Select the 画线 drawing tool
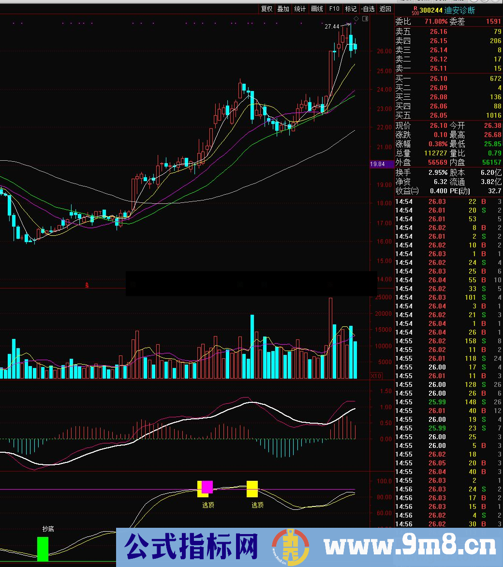 [x=317, y=9]
